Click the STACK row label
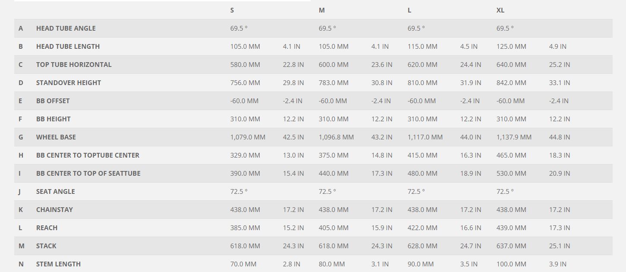 coord(46,246)
